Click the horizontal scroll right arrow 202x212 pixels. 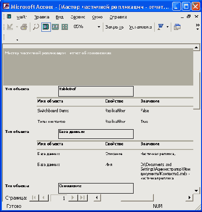pyautogui.click(x=190, y=198)
